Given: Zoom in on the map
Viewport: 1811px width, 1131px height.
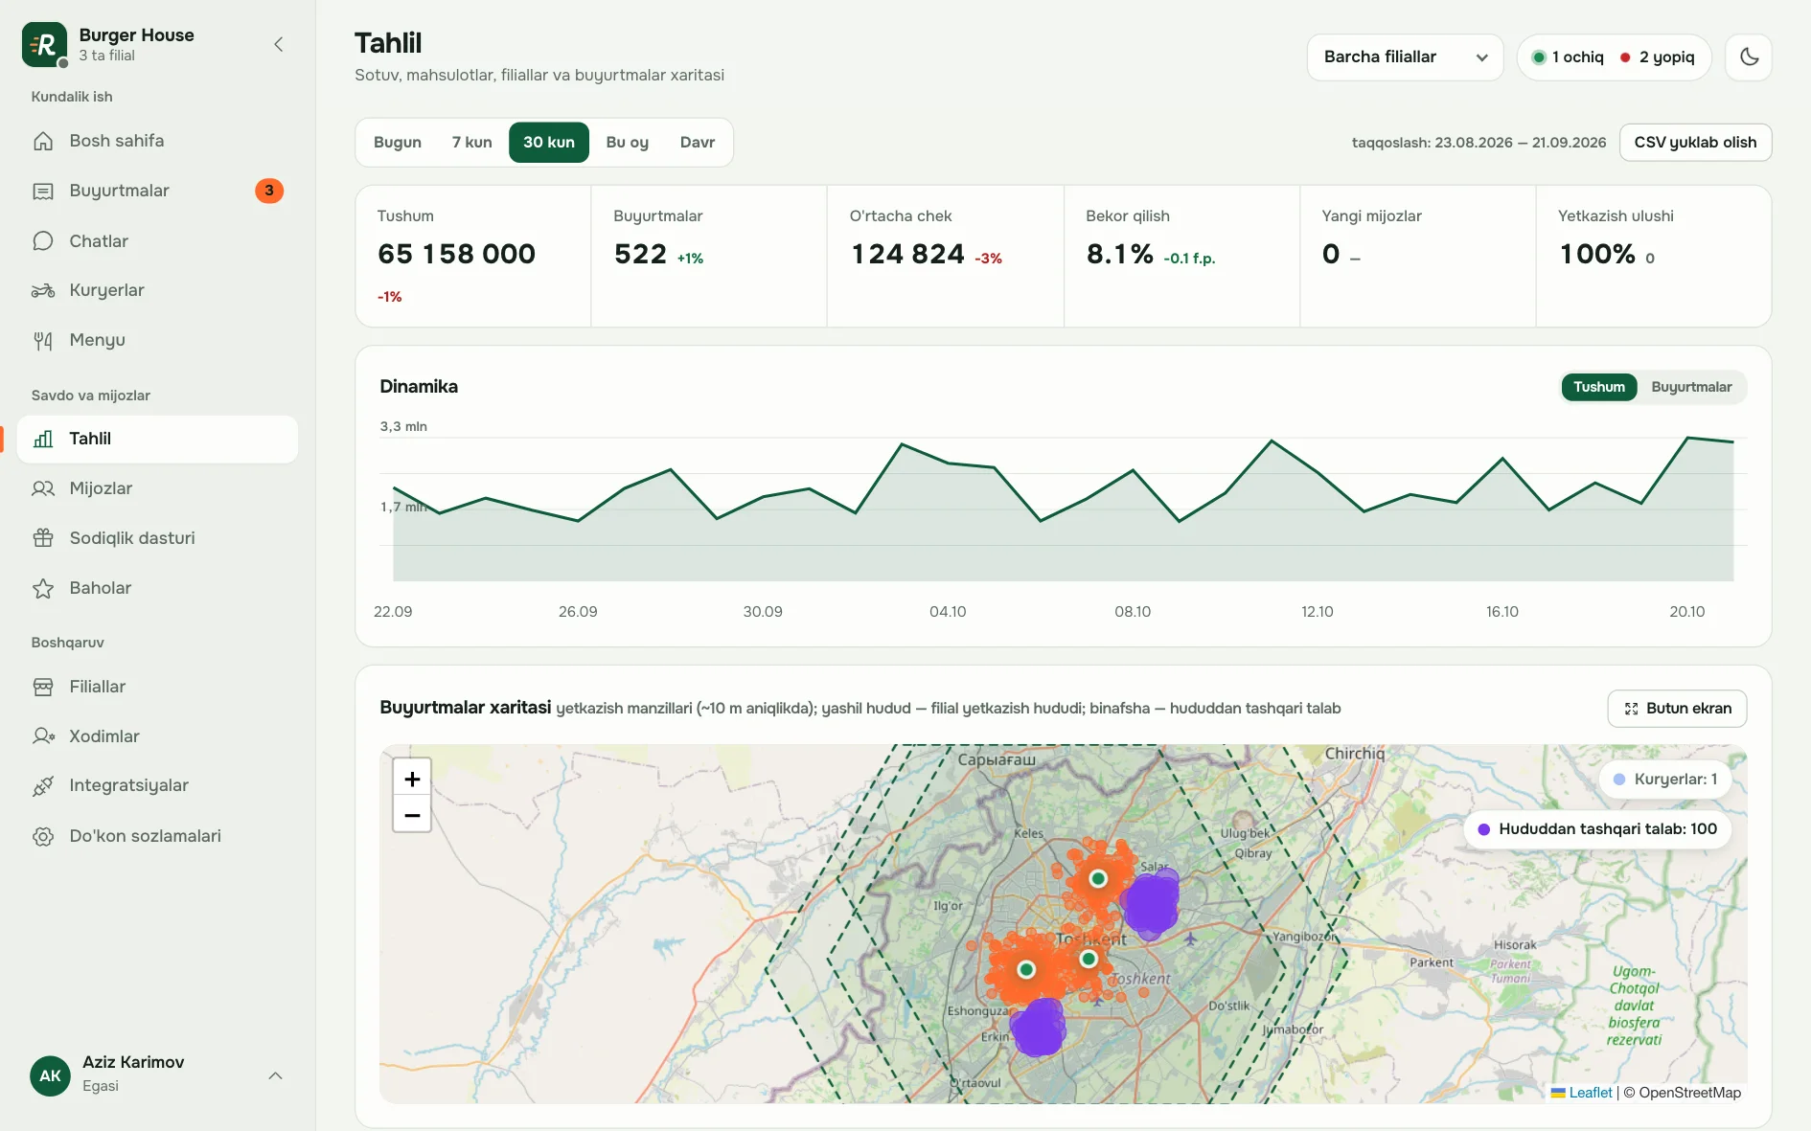Looking at the screenshot, I should pos(412,779).
